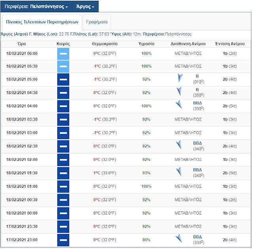Click humidity 100% in 01:00 row

tap(146, 187)
